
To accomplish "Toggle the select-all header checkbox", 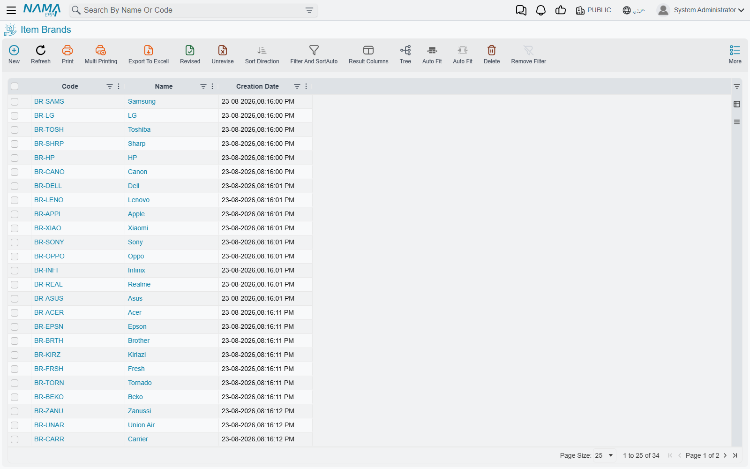I will tap(15, 86).
